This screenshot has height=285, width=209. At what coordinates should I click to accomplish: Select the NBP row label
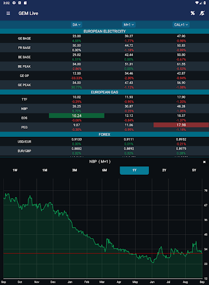[x=24, y=109]
